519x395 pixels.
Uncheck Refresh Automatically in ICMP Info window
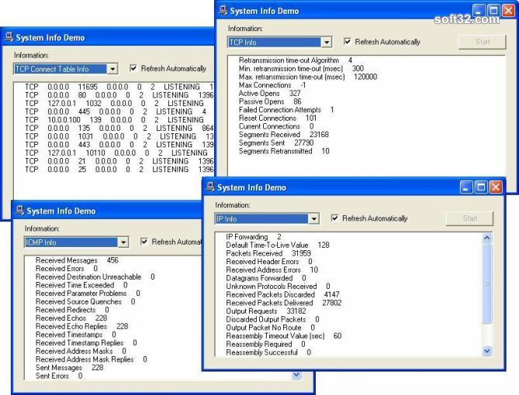click(144, 242)
